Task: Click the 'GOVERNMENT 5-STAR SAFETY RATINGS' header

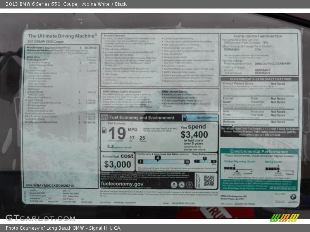Action: (x=260, y=79)
